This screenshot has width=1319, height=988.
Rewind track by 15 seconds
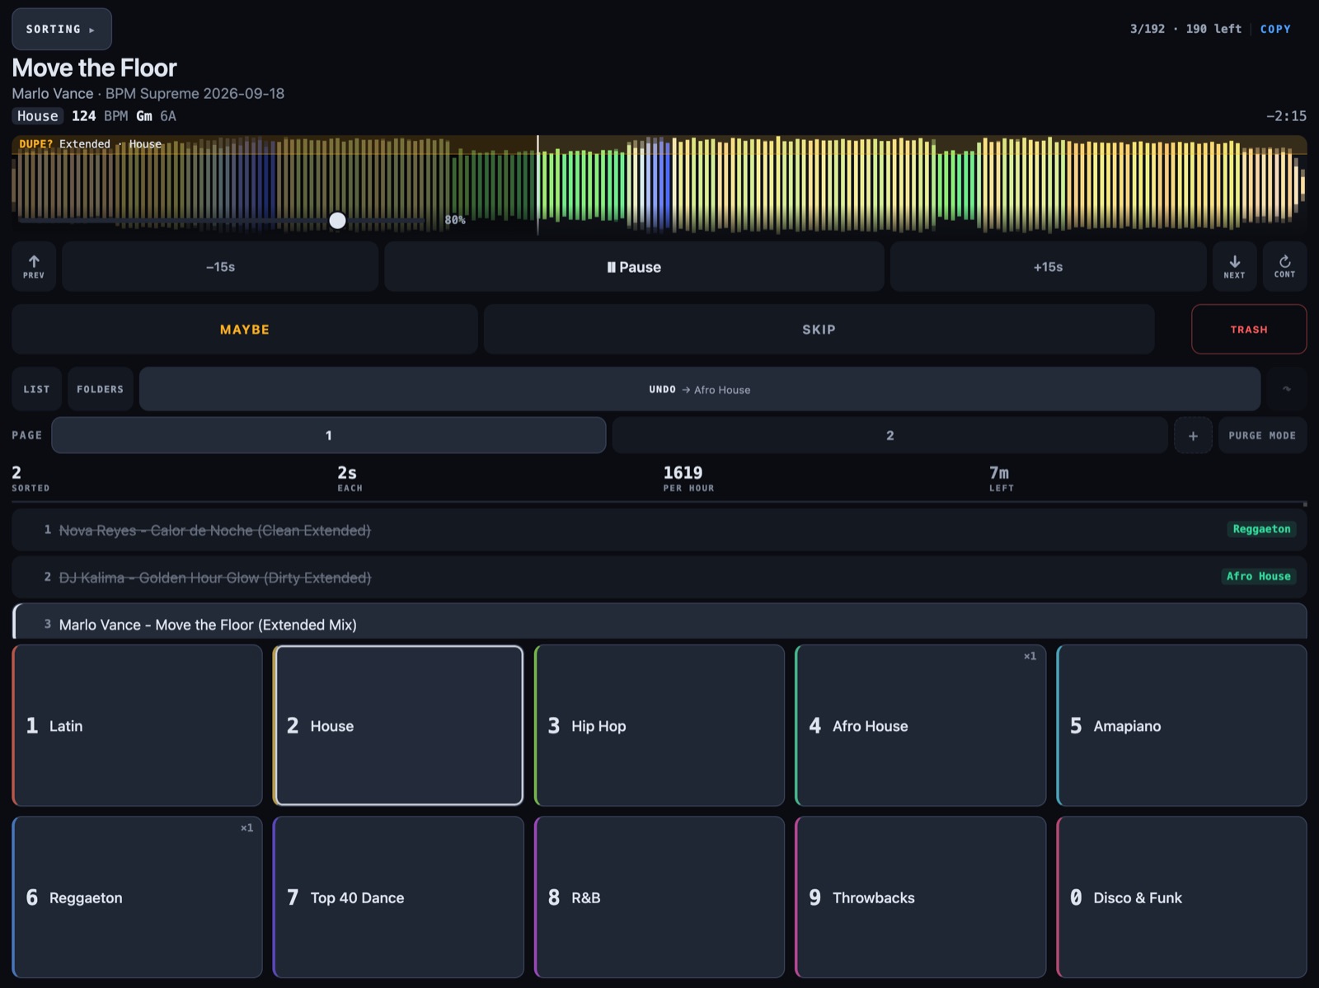220,266
